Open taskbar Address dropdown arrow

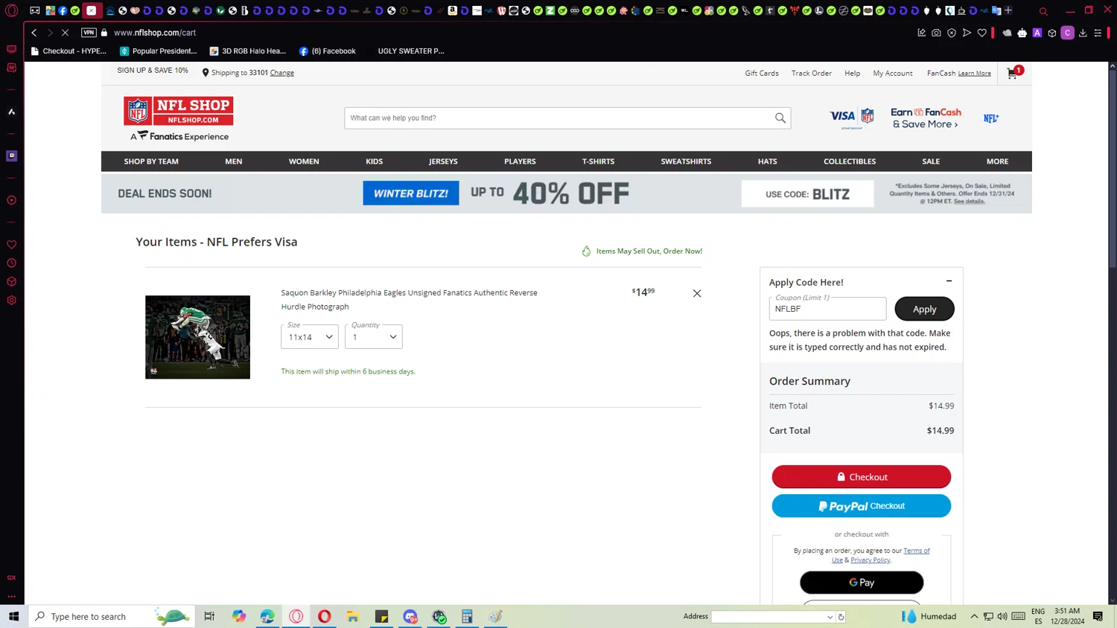(830, 617)
